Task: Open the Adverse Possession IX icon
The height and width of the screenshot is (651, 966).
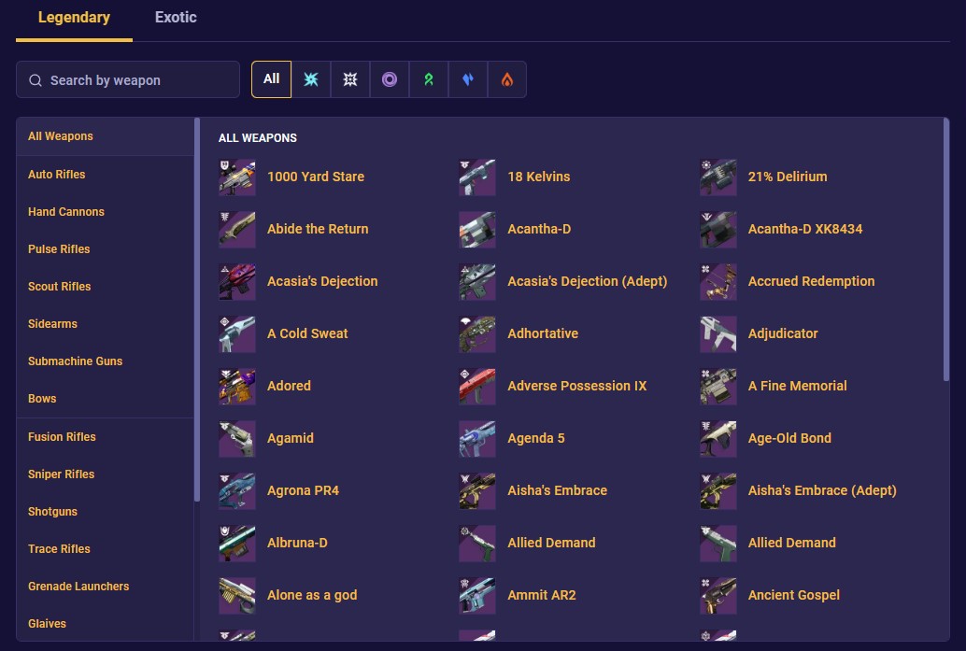Action: click(x=477, y=387)
